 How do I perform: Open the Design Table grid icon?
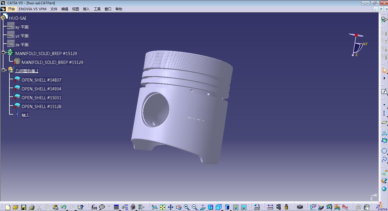116,207
